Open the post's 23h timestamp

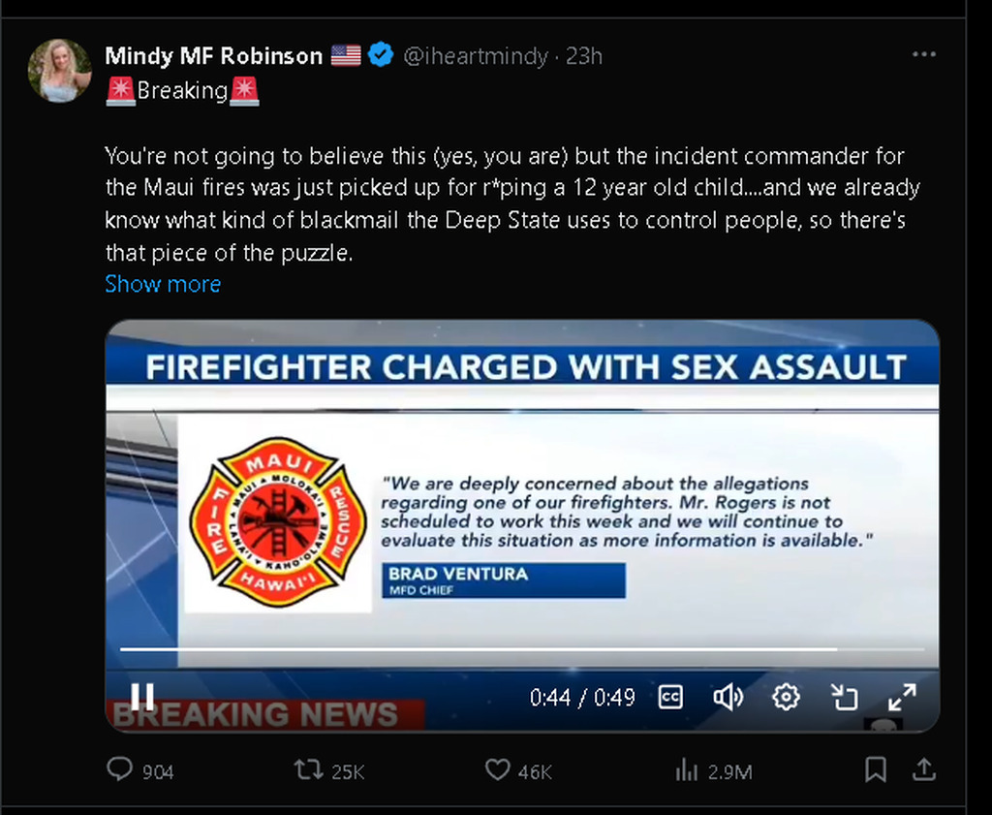coord(584,55)
